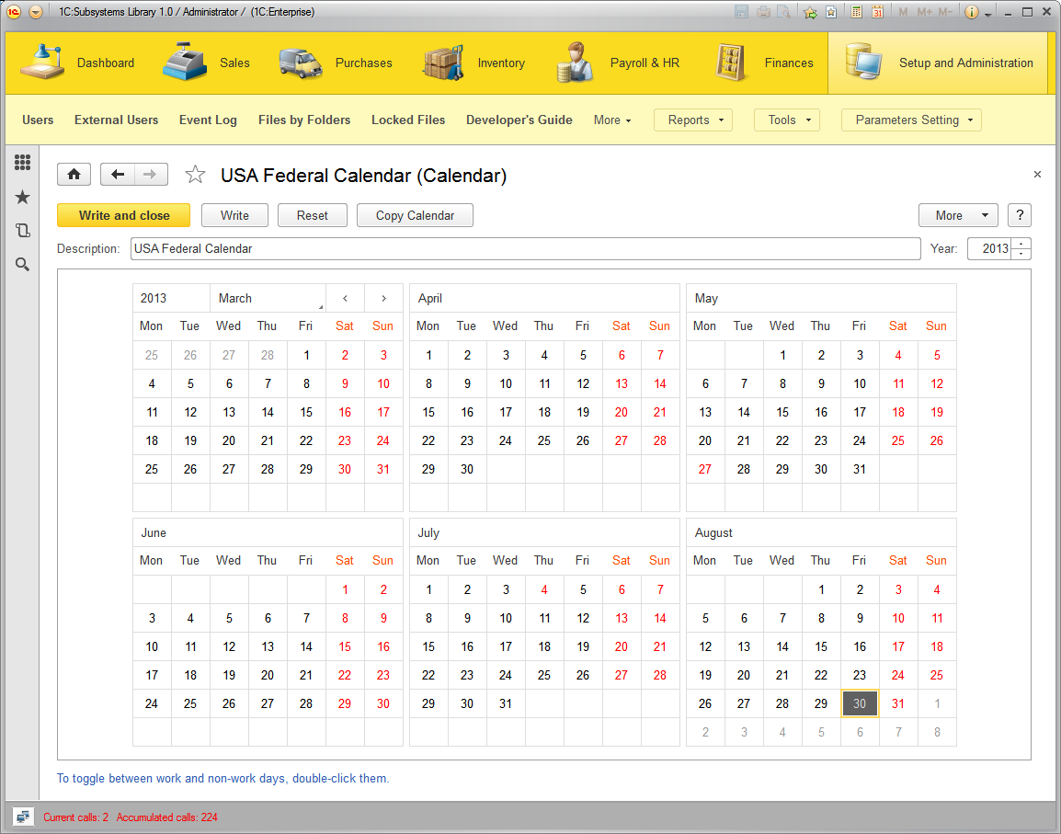Open the Sales section with cash register
This screenshot has height=834, width=1061.
206,63
